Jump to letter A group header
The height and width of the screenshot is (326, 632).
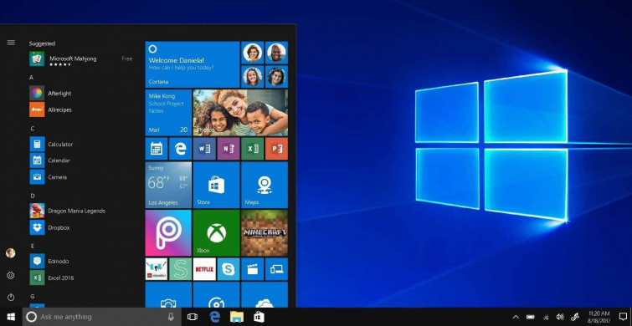(x=32, y=77)
